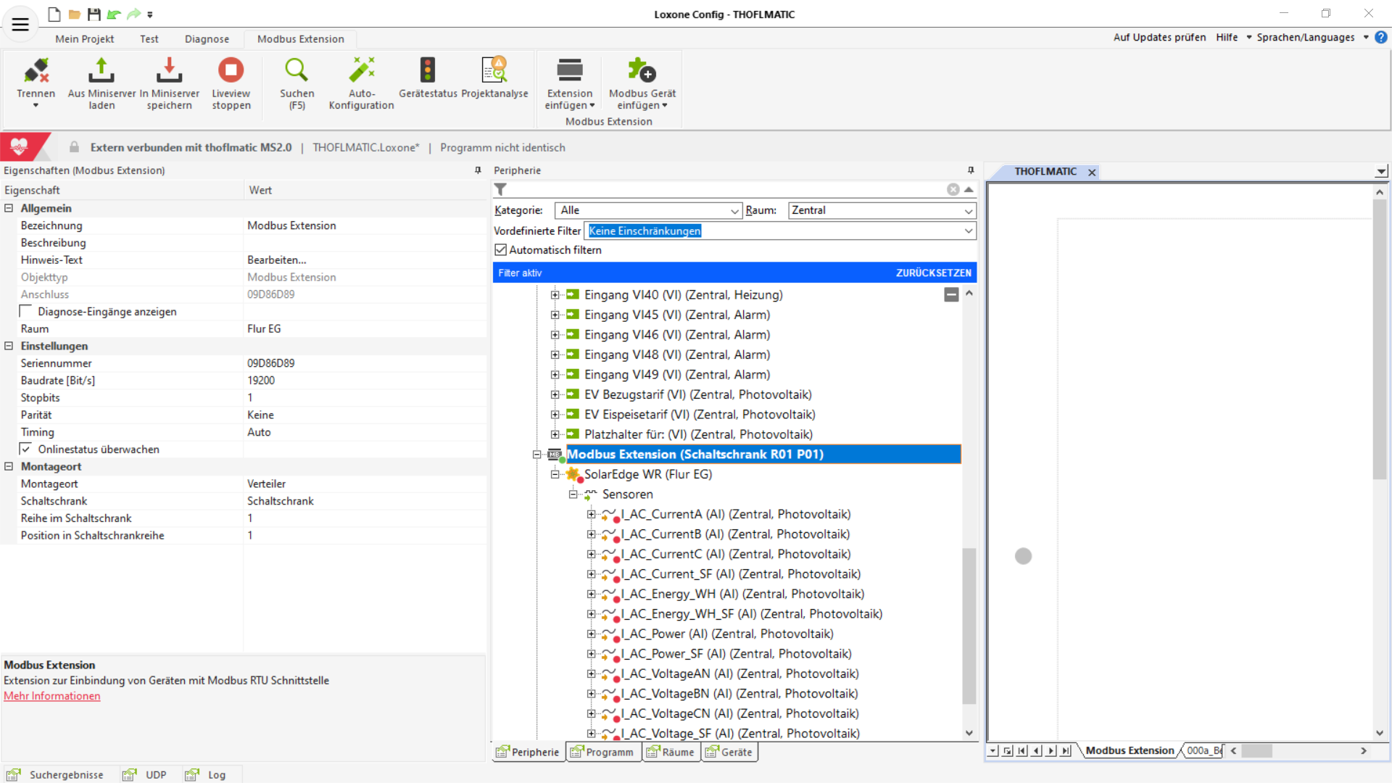Click In Miniserver speichern icon
Image resolution: width=1392 pixels, height=783 pixels.
point(169,71)
